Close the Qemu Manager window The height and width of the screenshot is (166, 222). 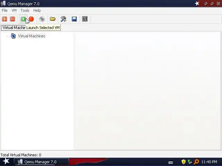point(218,4)
